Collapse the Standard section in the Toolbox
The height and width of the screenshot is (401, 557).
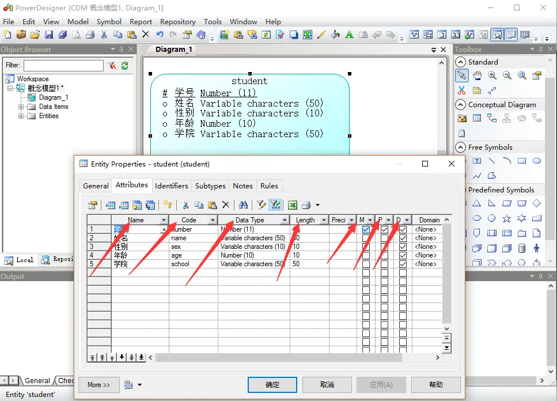[461, 62]
